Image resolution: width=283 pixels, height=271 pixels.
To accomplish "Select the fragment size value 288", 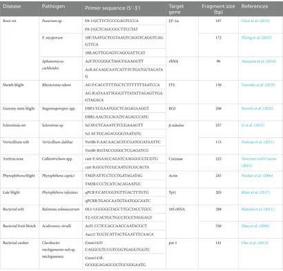I will pos(218,209).
